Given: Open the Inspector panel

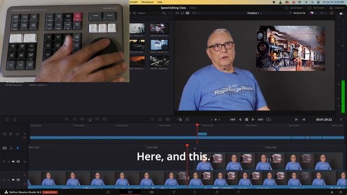Looking at the screenshot, I should (337, 8).
